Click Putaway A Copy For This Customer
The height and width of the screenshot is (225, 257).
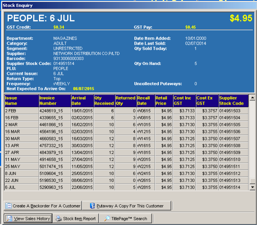[126, 206]
